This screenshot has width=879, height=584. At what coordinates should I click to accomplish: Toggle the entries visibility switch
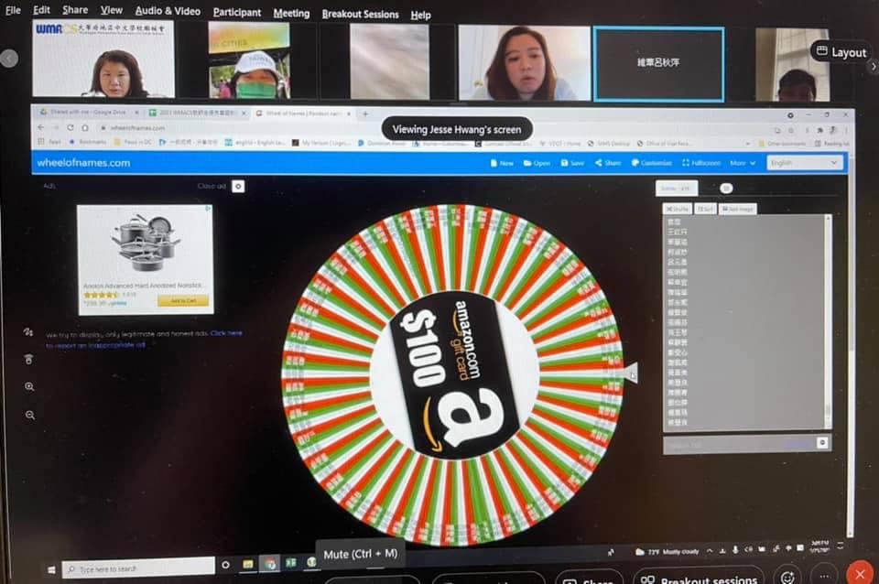pos(726,188)
